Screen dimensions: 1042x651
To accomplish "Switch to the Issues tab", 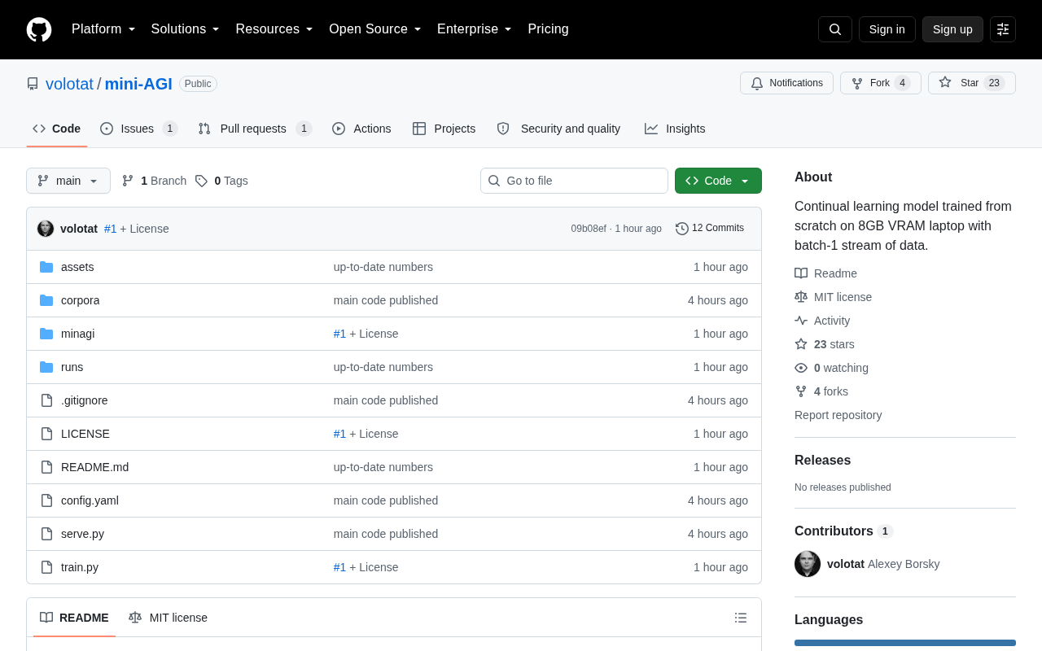I will [139, 129].
